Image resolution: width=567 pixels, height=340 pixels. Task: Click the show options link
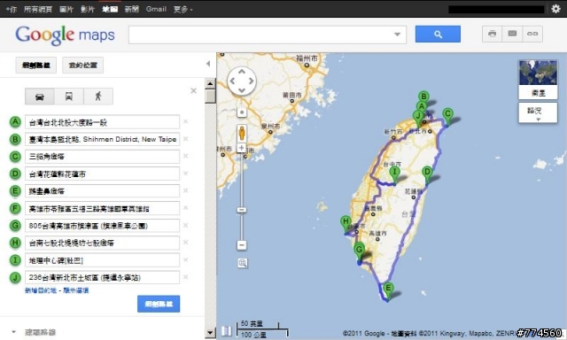click(x=75, y=290)
